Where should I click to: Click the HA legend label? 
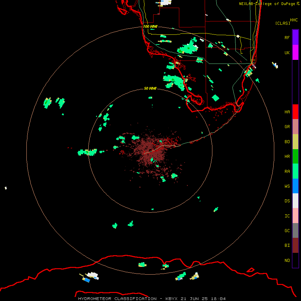(287, 112)
